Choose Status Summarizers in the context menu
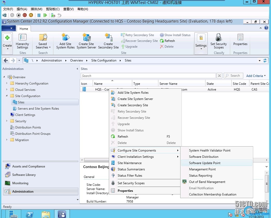 145,169
